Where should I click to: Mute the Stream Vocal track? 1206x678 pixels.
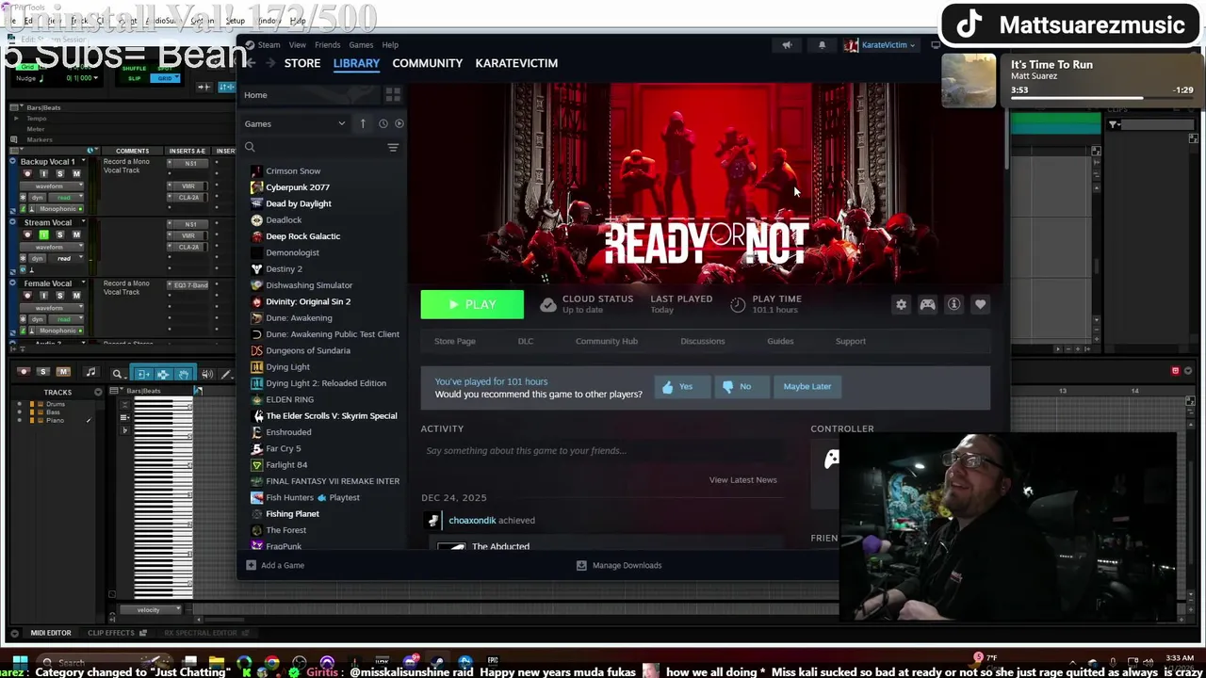point(75,234)
